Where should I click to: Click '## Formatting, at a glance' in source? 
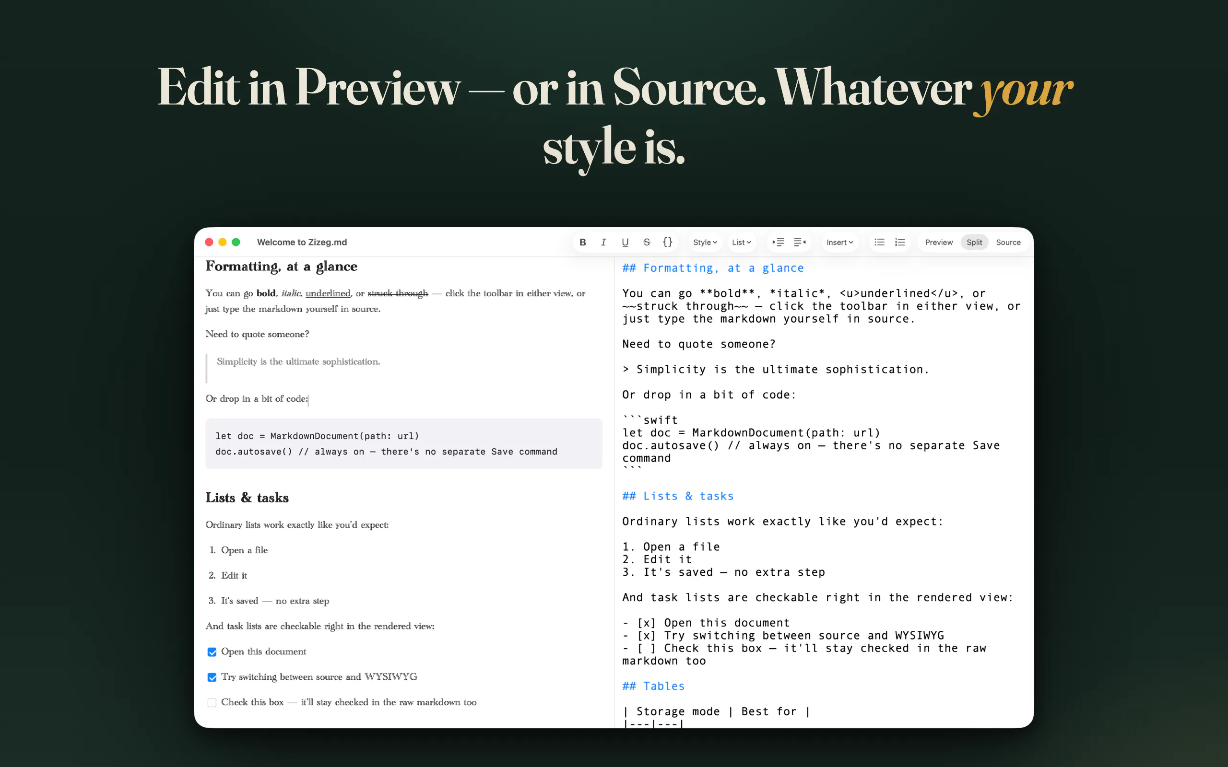pos(713,268)
